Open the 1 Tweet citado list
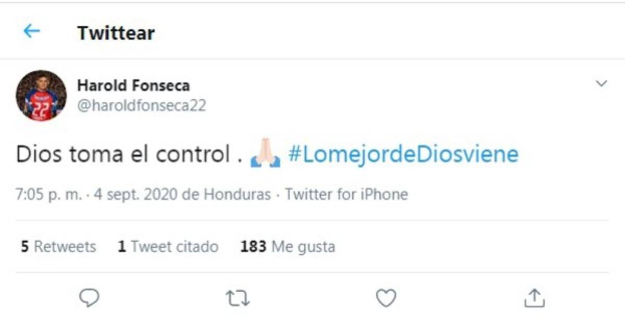 168,246
